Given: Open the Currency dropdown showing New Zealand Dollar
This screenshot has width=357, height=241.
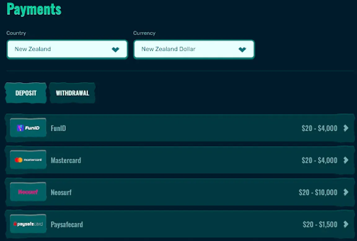Looking at the screenshot, I should pos(194,49).
